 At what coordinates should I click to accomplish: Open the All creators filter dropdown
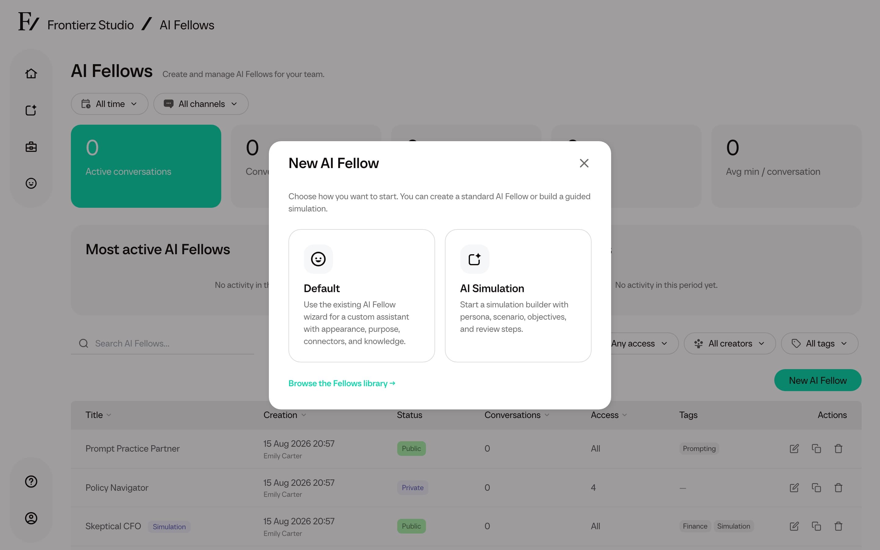[x=729, y=343]
